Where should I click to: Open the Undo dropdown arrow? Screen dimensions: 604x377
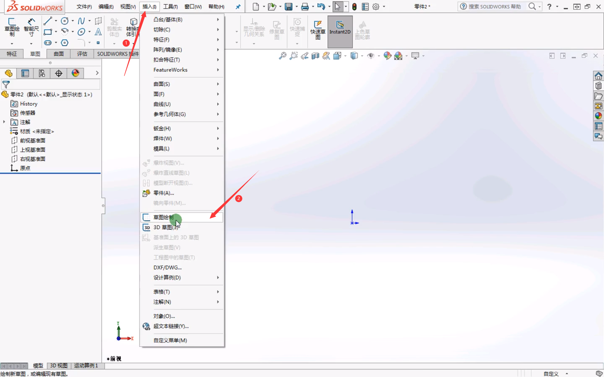click(x=329, y=6)
